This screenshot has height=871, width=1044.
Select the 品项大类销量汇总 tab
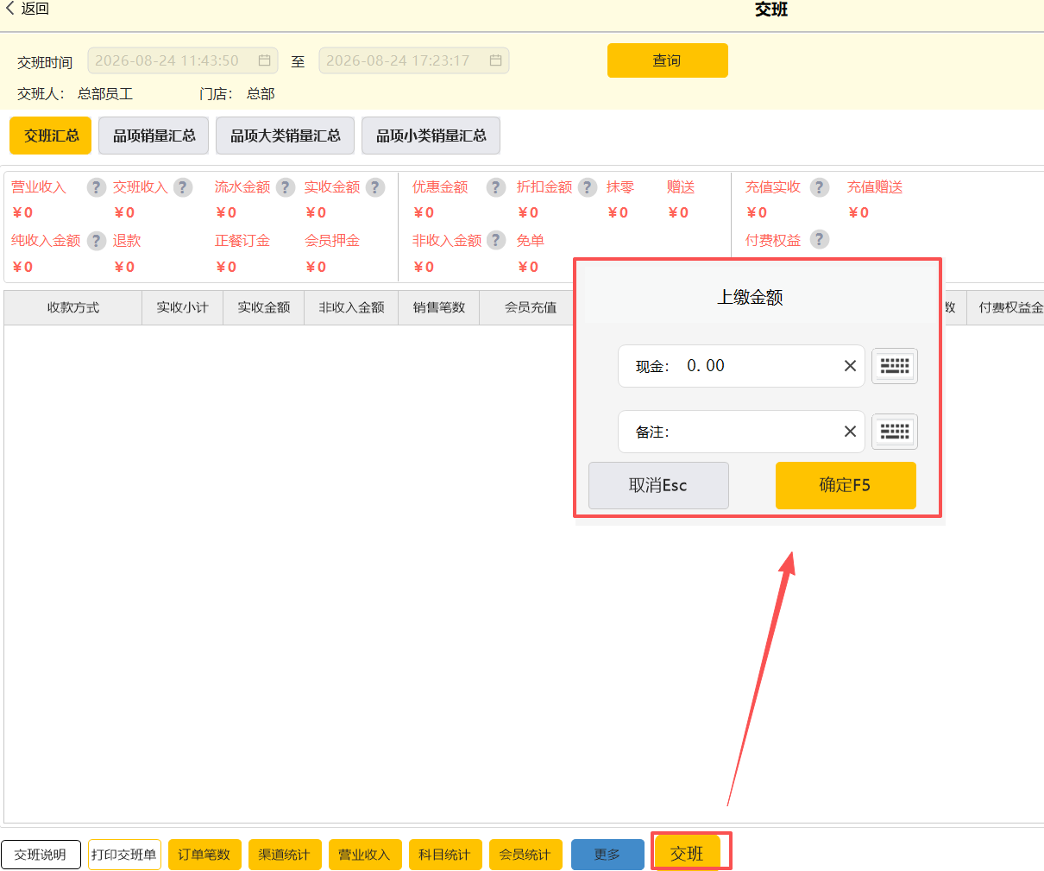(x=285, y=136)
